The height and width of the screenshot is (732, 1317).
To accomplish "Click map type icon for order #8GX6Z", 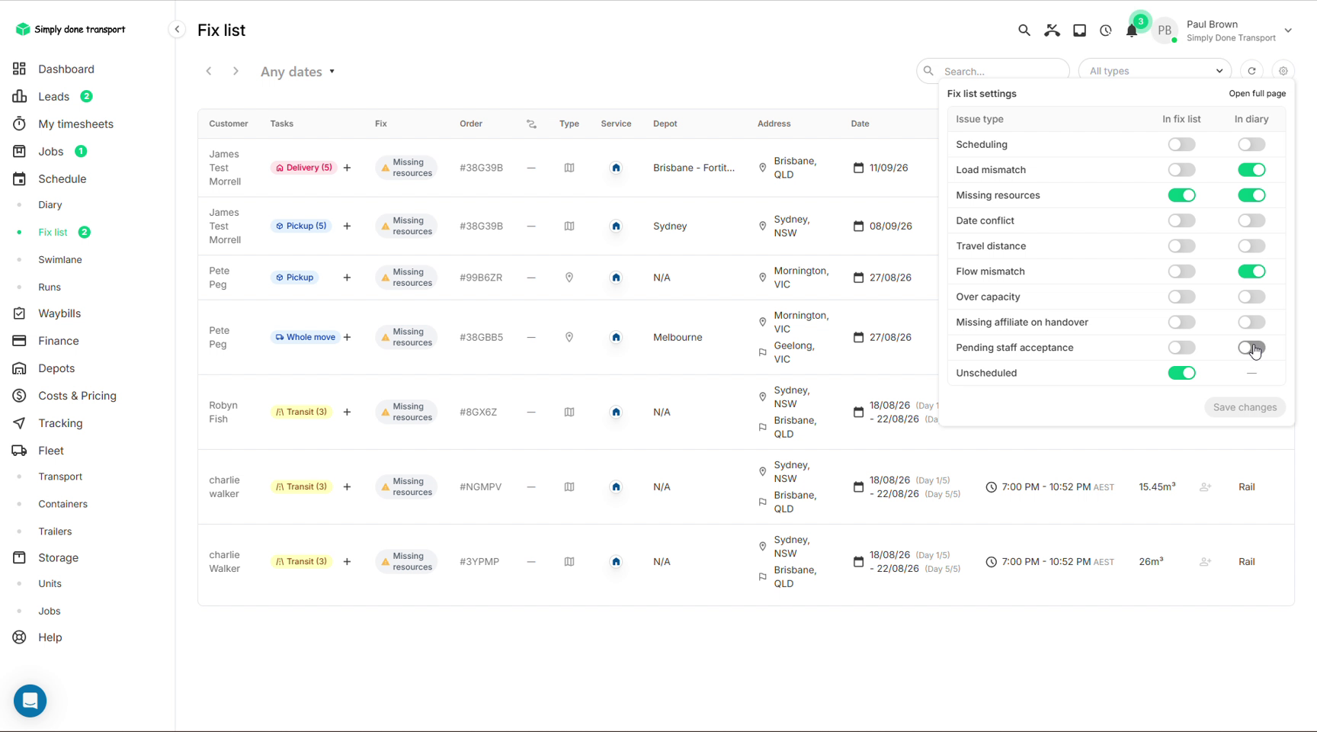I will pyautogui.click(x=569, y=412).
